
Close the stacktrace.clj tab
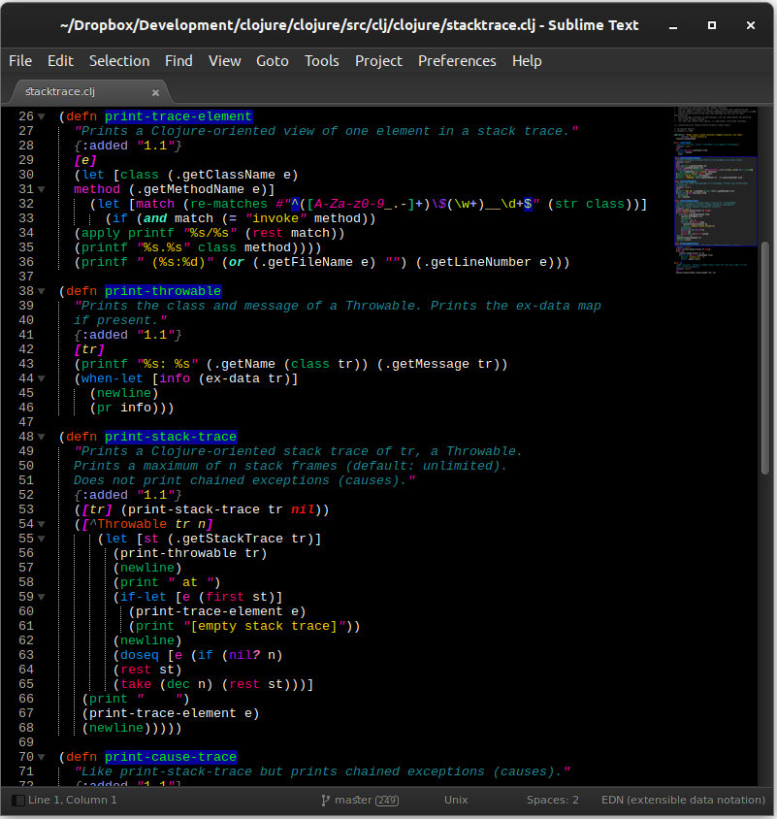click(x=155, y=91)
